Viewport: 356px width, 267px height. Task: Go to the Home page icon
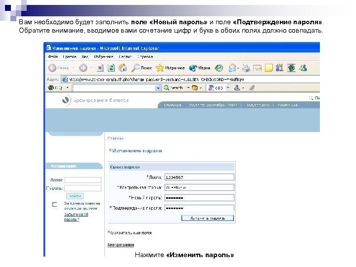[x=123, y=68]
